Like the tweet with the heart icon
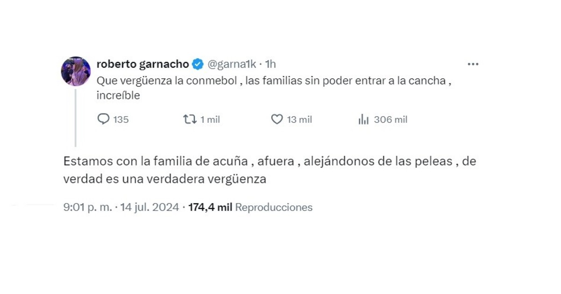This screenshot has height=294, width=561. tap(277, 119)
